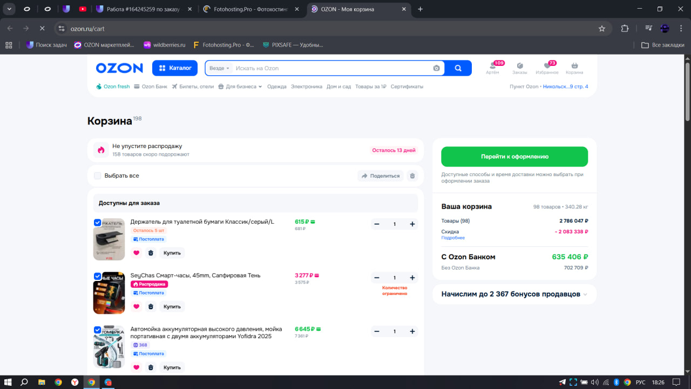The height and width of the screenshot is (389, 691).
Task: Open the Избранное favorites heart icon
Action: tap(547, 66)
